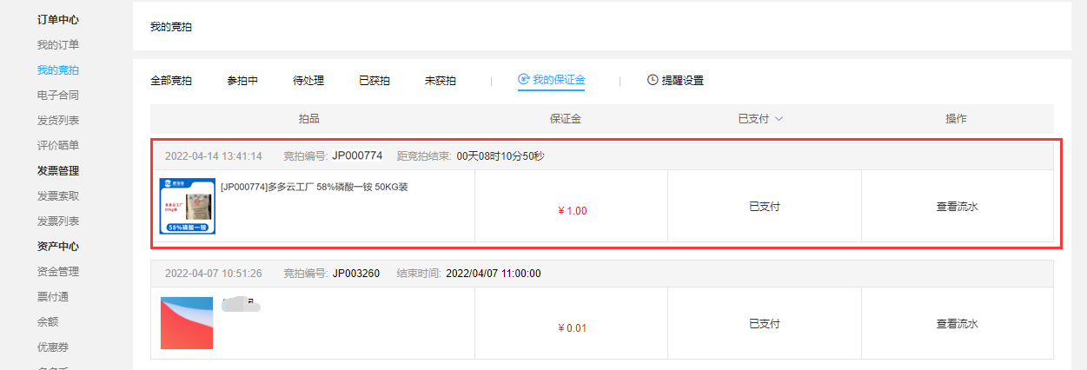View 查看流水 for auction JP000774
This screenshot has width=1087, height=370.
(x=958, y=207)
